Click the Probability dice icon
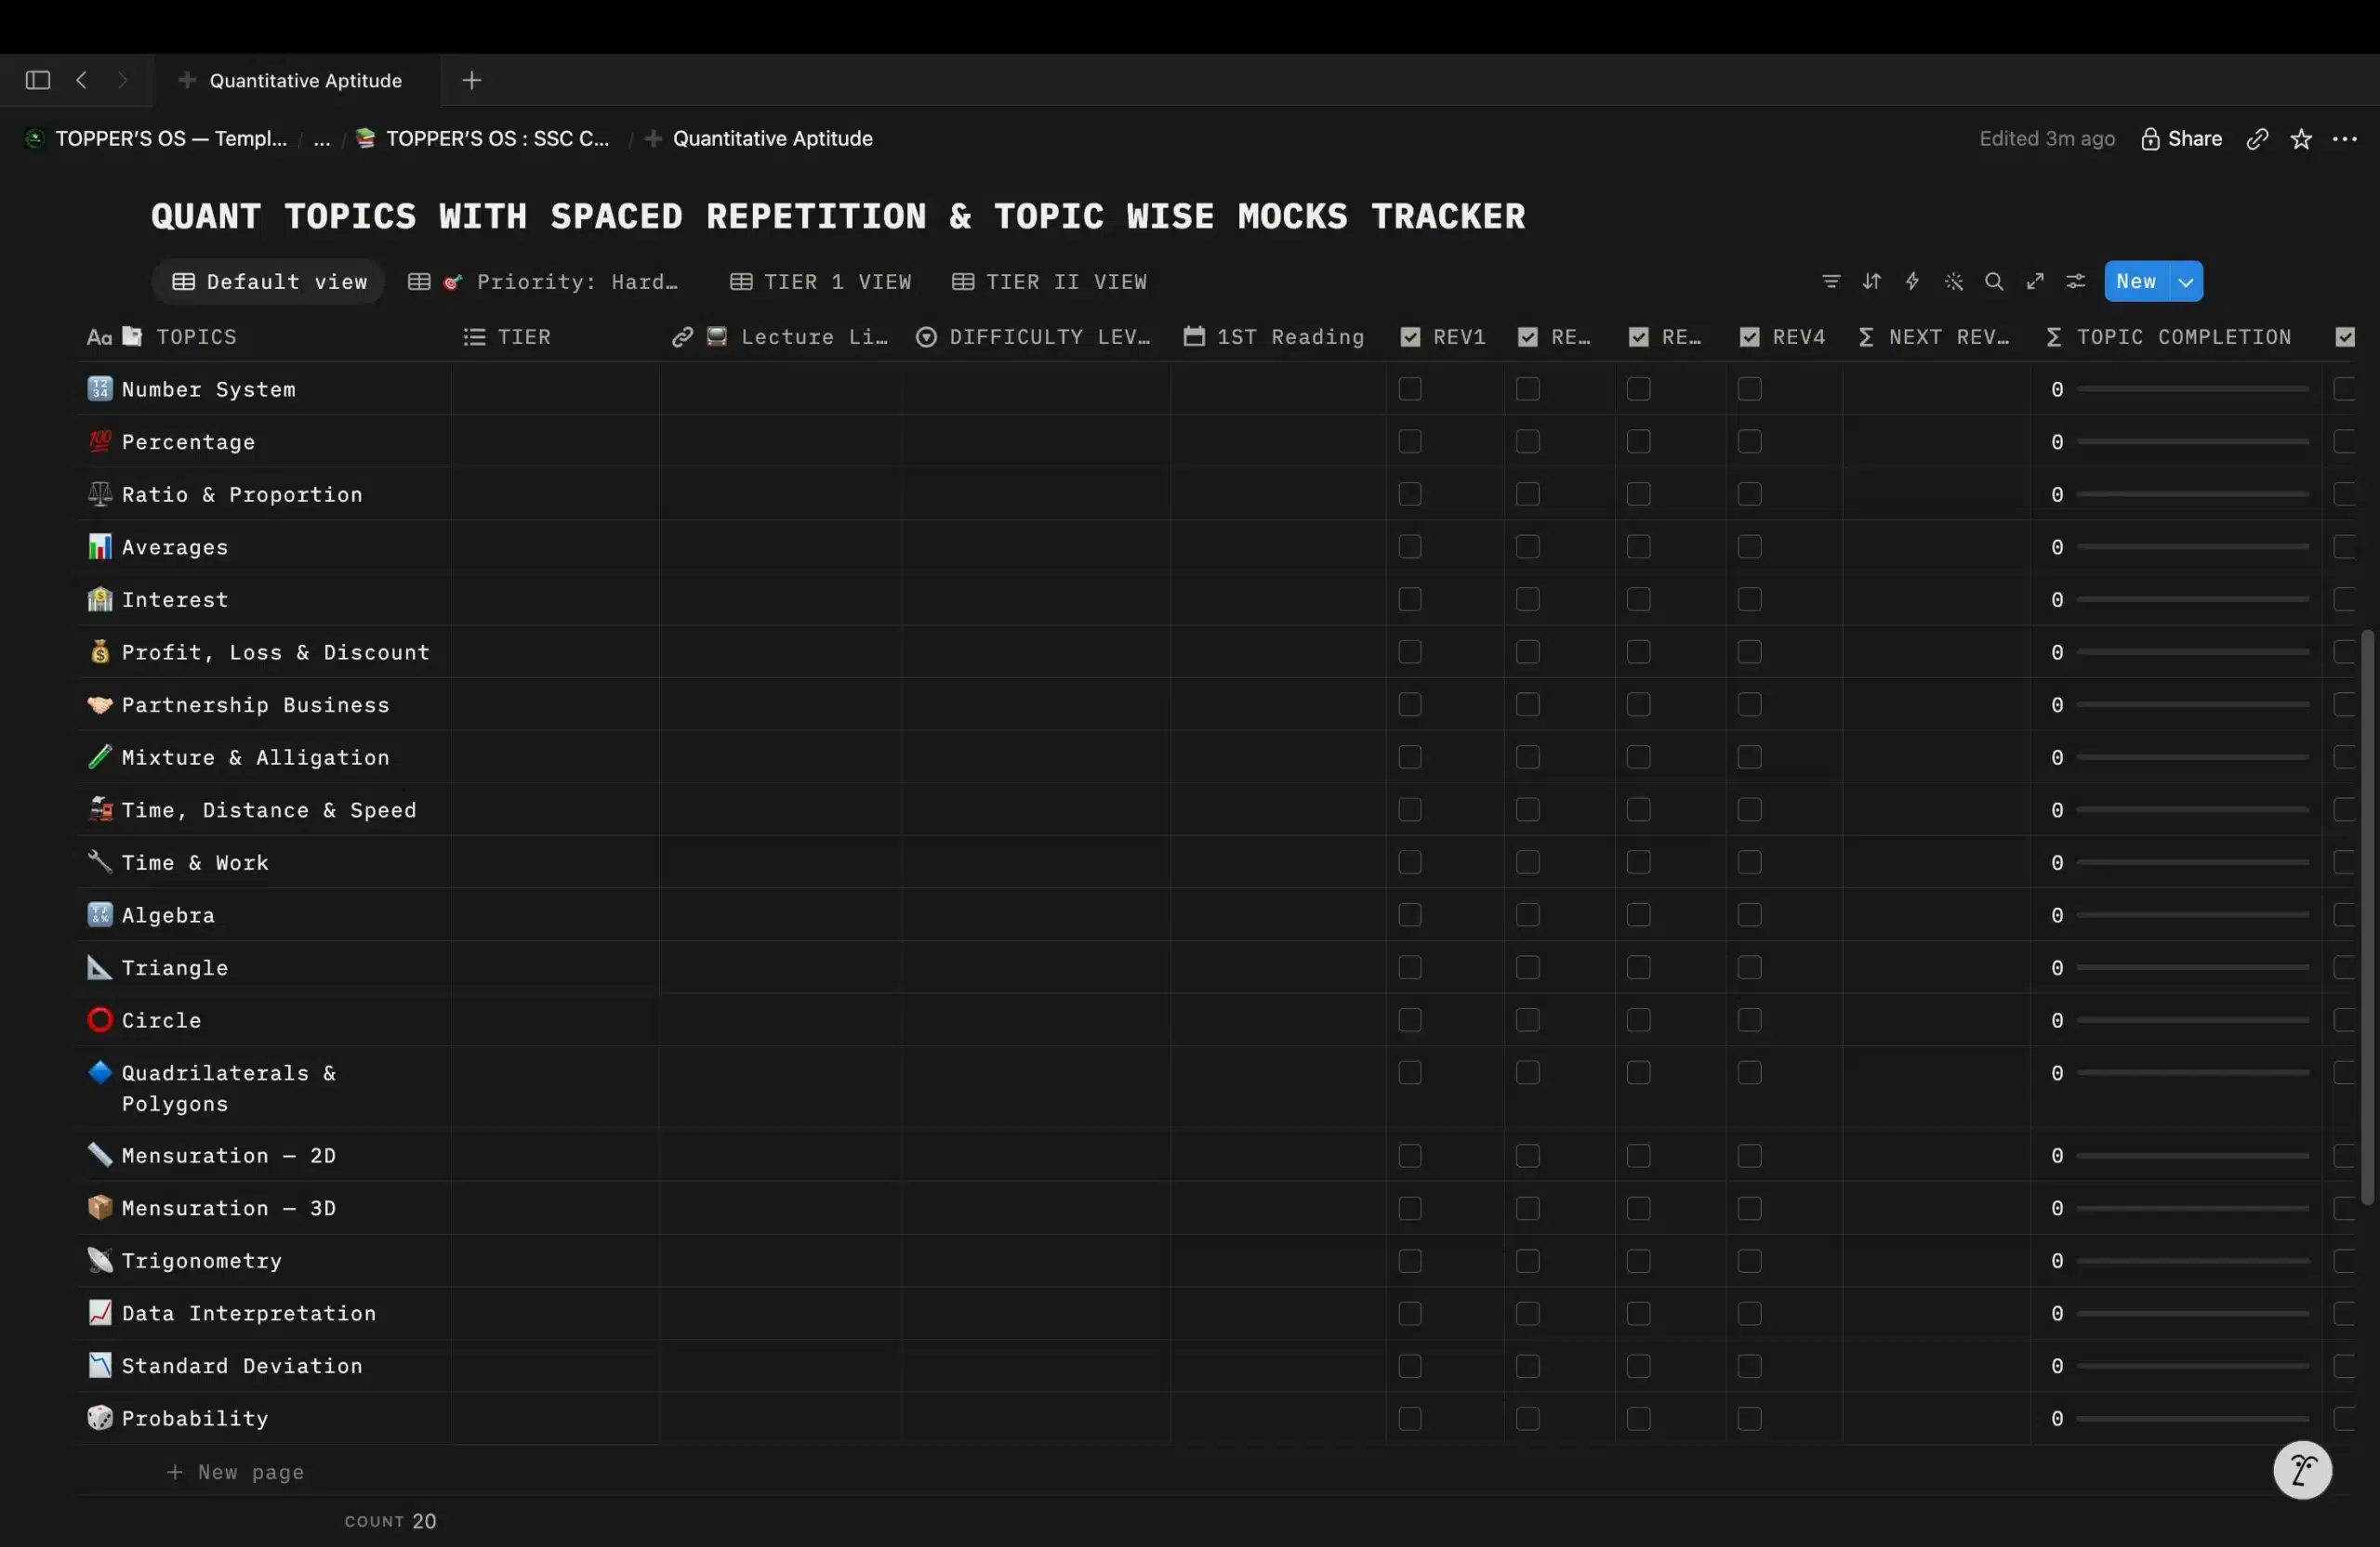Image resolution: width=2380 pixels, height=1547 pixels. [100, 1417]
